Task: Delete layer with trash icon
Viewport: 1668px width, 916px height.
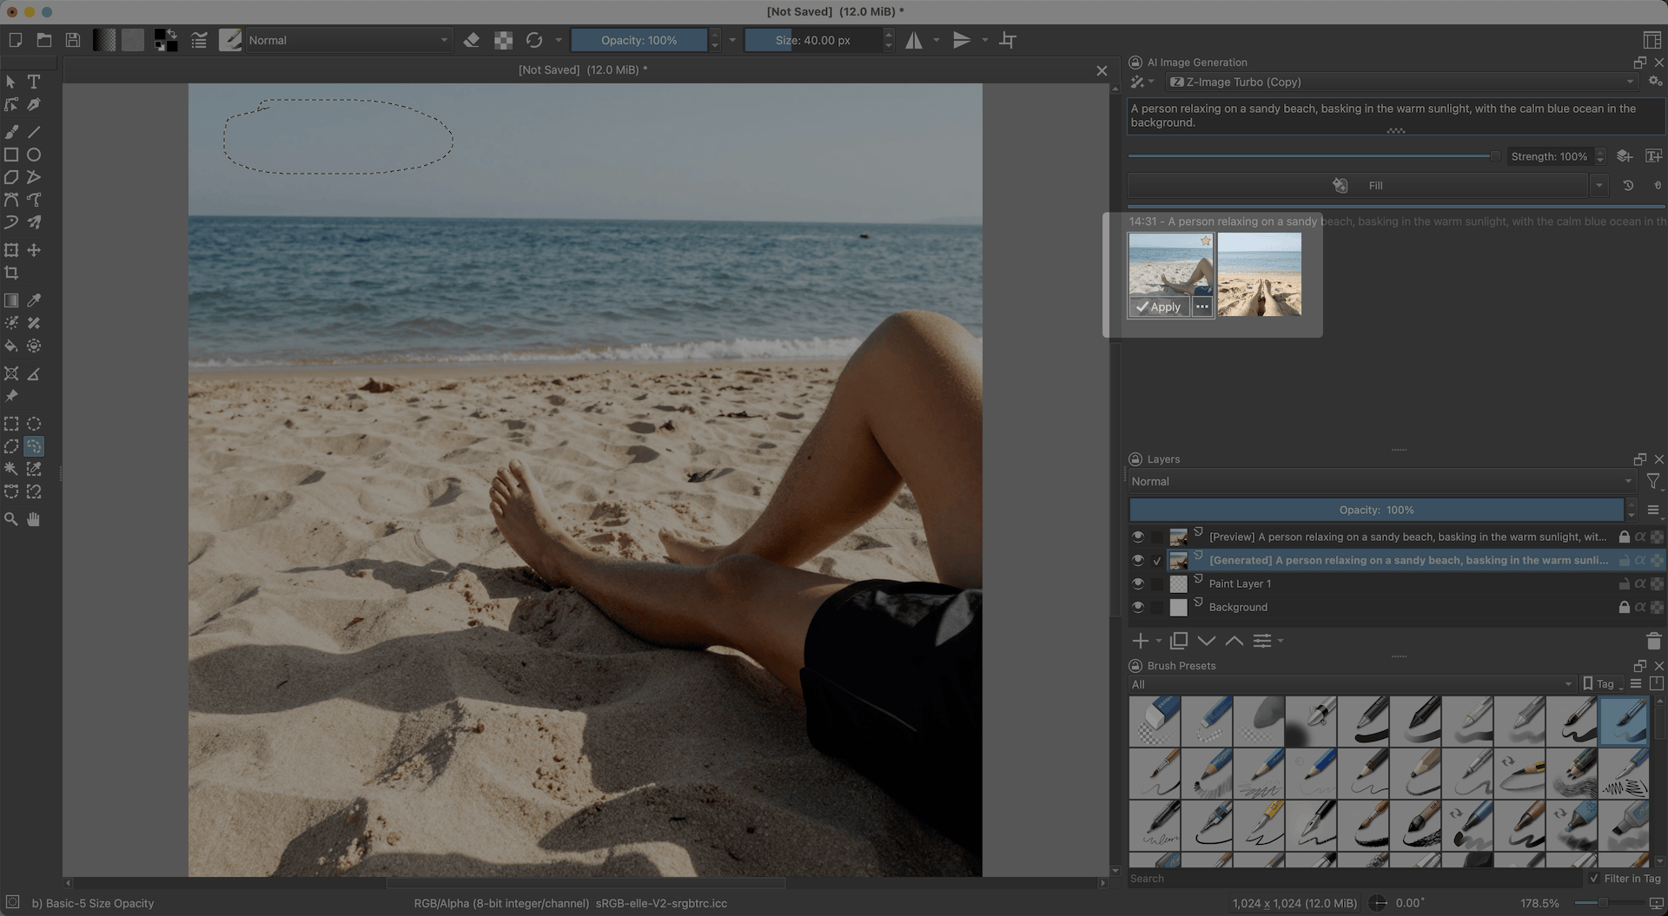Action: pos(1653,641)
